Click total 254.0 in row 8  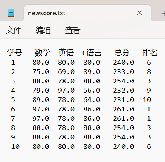[x=123, y=128]
